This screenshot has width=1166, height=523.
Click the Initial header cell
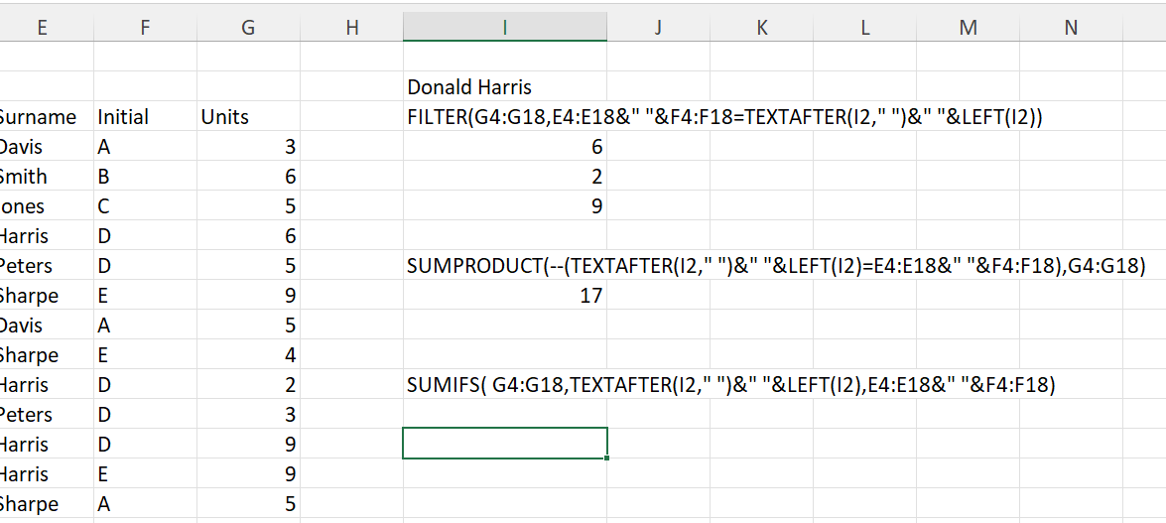(145, 117)
